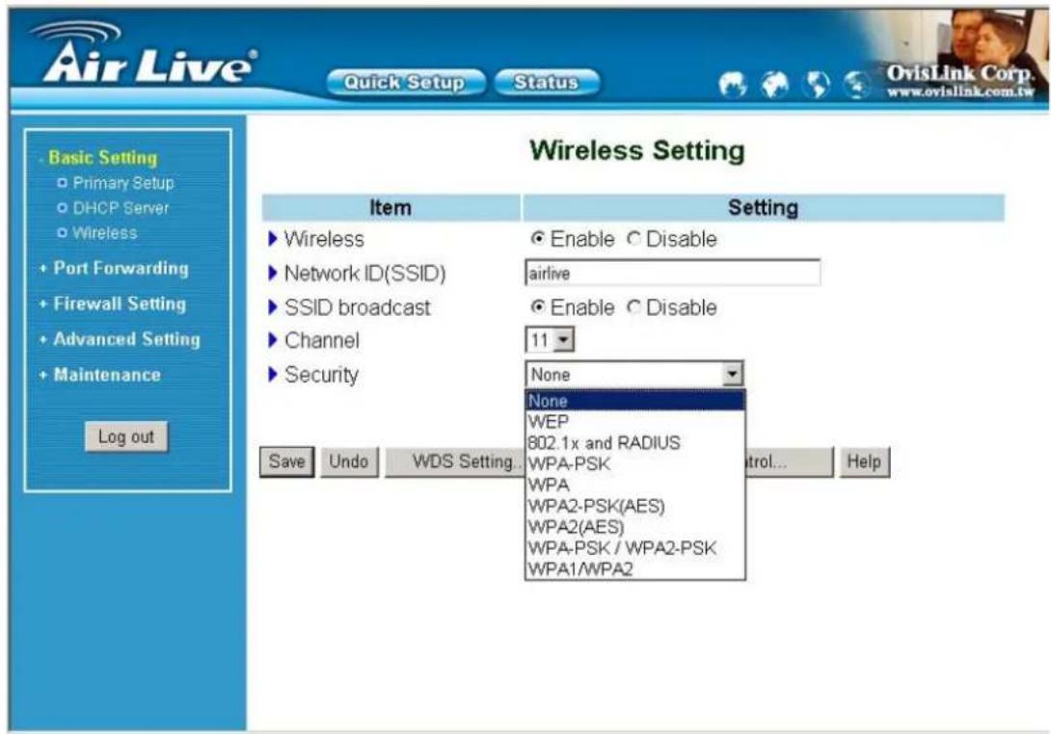Click the partially hidden control button
1051x734 pixels.
point(789,461)
